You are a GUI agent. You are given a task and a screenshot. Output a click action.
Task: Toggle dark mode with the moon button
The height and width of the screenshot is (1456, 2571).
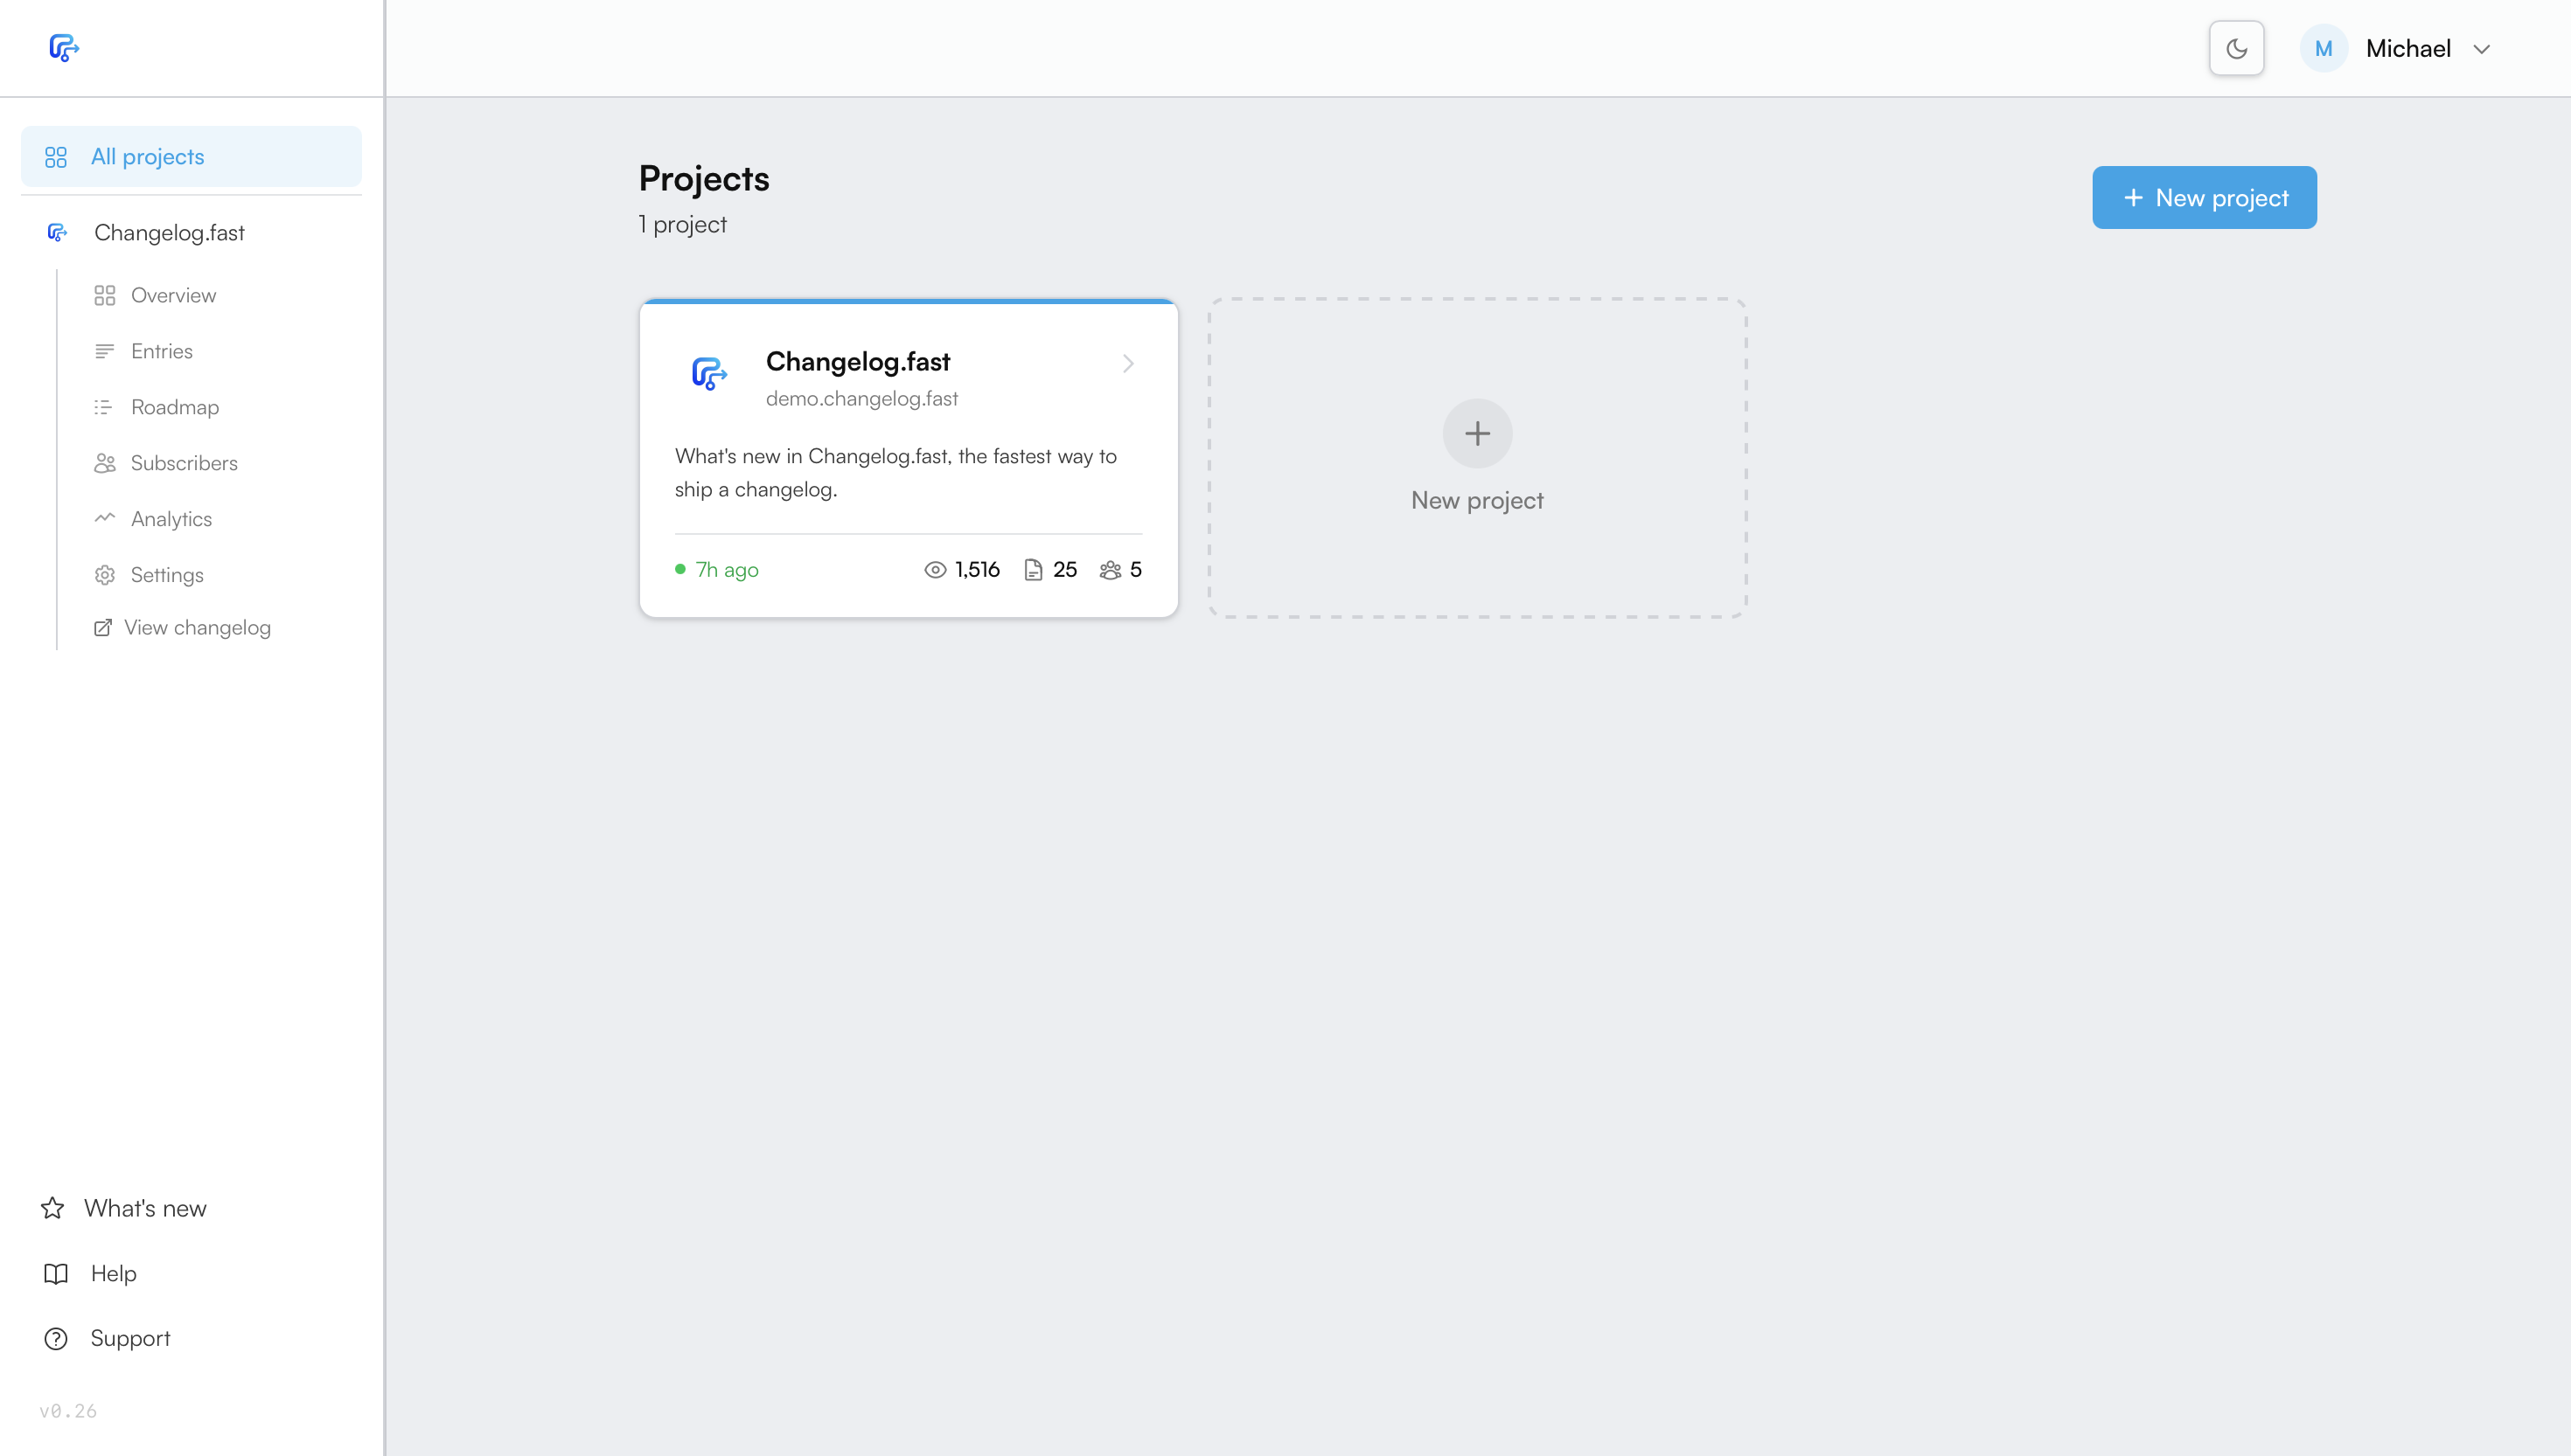tap(2236, 48)
